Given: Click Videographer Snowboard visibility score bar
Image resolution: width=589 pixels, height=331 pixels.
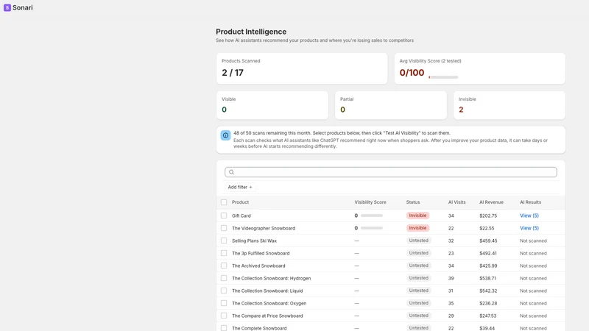Looking at the screenshot, I should click(372, 228).
